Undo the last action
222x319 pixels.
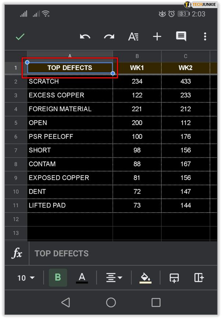(85, 37)
